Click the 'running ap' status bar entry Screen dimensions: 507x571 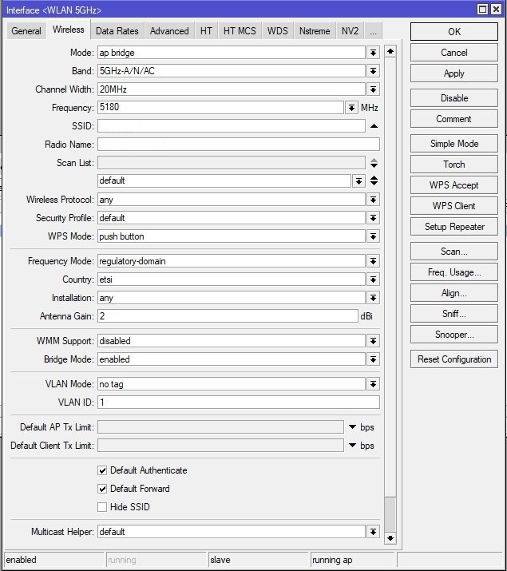[x=353, y=560]
